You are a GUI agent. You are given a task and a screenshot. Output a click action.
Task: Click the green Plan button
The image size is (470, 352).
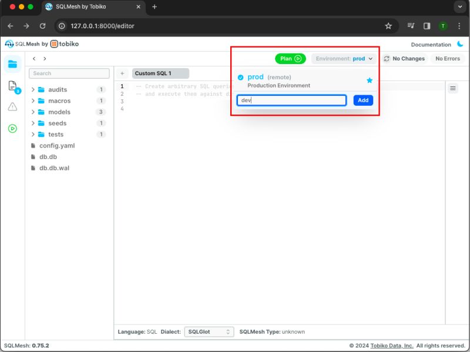[x=290, y=58]
